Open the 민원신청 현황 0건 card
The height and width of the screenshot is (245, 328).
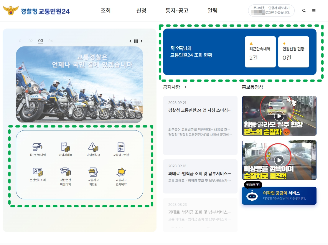coord(294,52)
